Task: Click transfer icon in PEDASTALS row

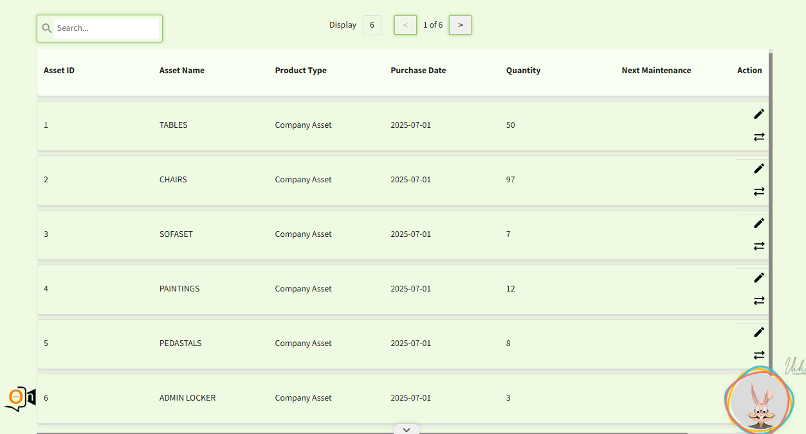Action: [759, 355]
